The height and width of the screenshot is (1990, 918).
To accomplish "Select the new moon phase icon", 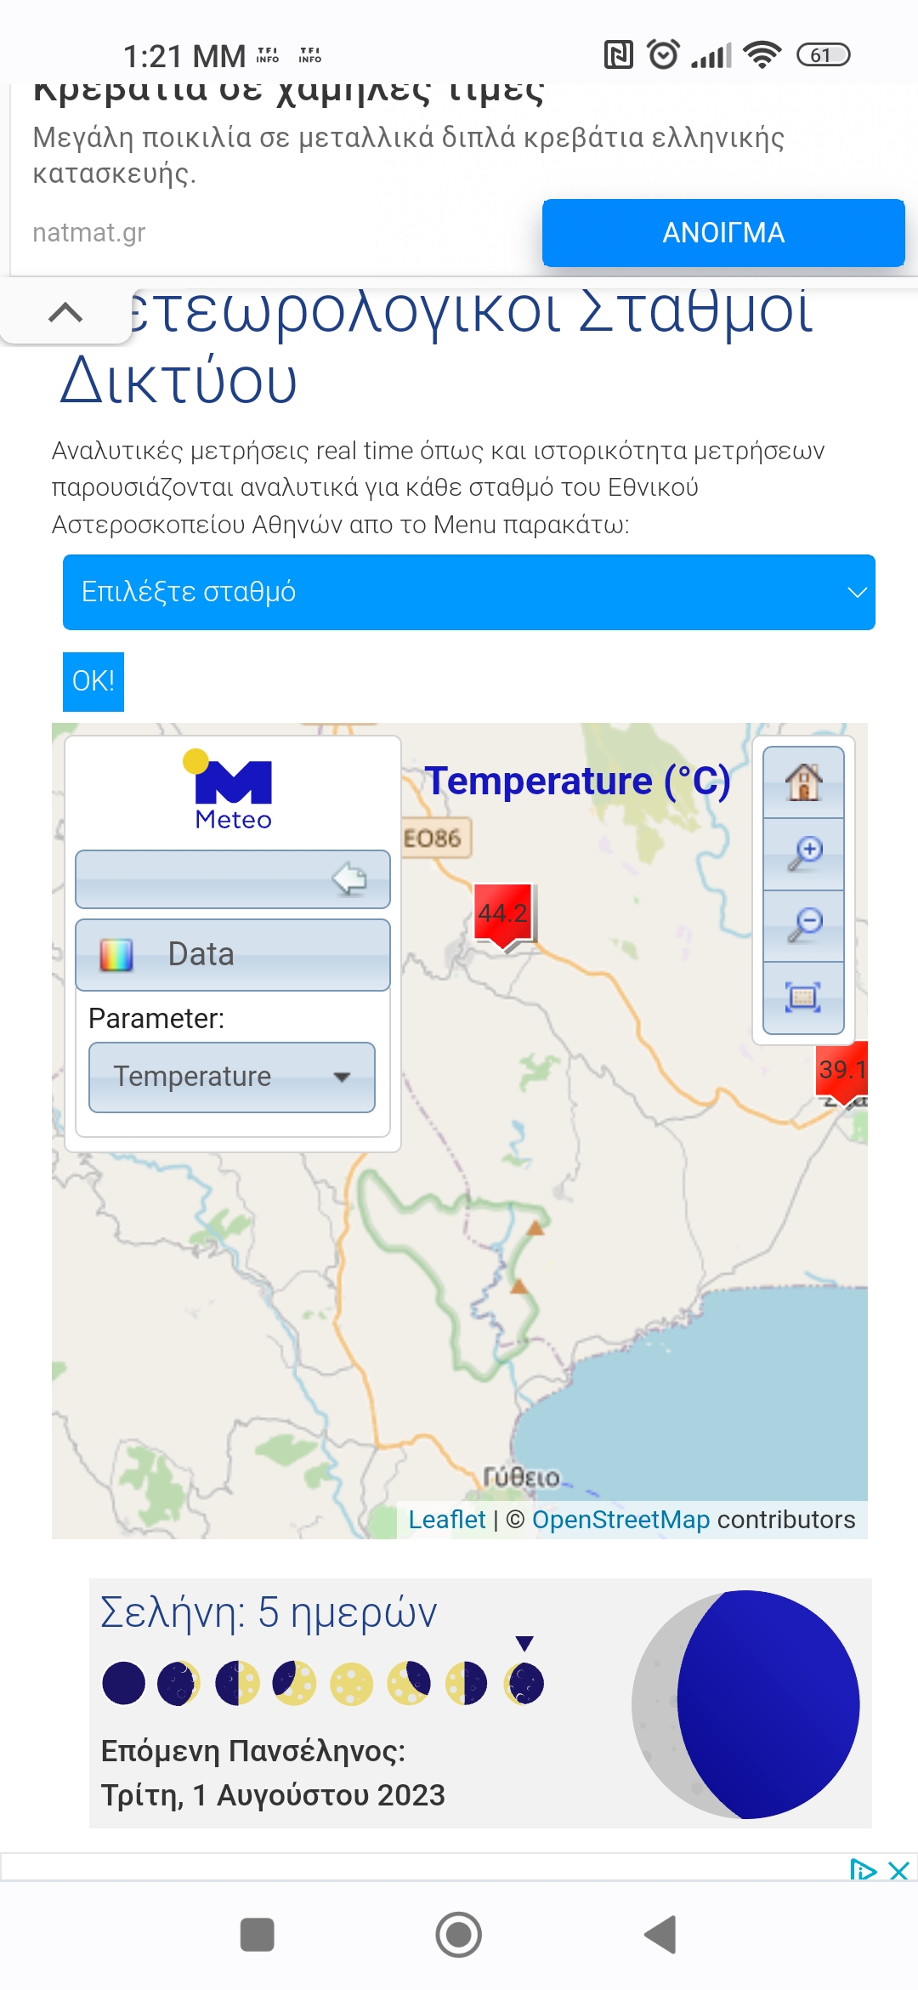I will (x=123, y=1683).
